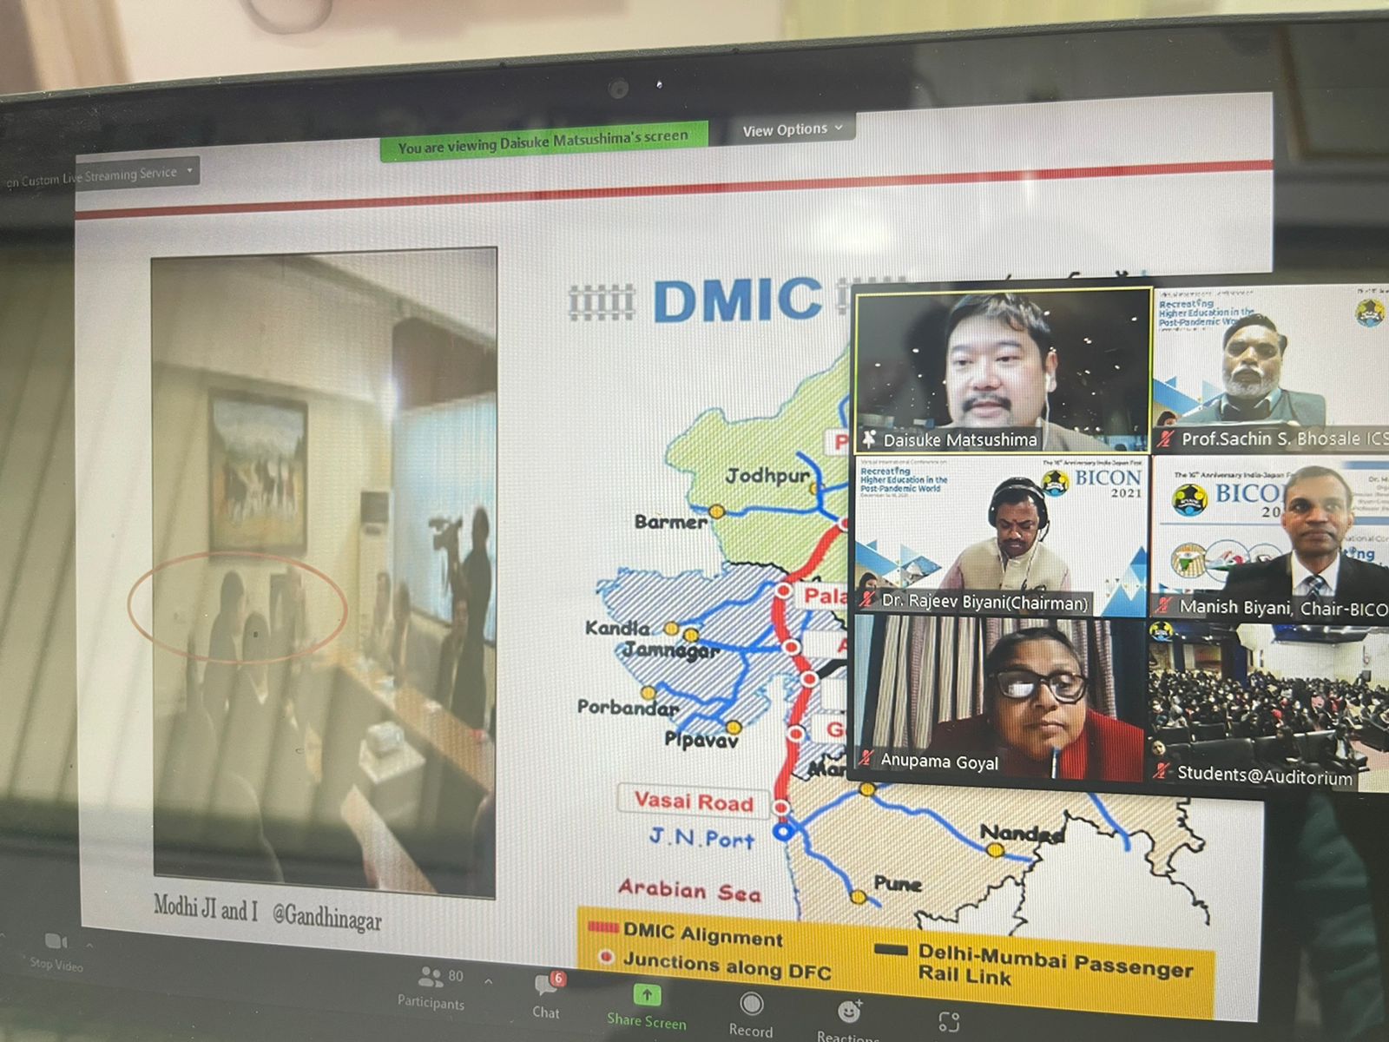This screenshot has height=1042, width=1389.
Task: Start recording with the Record icon
Action: click(752, 1005)
